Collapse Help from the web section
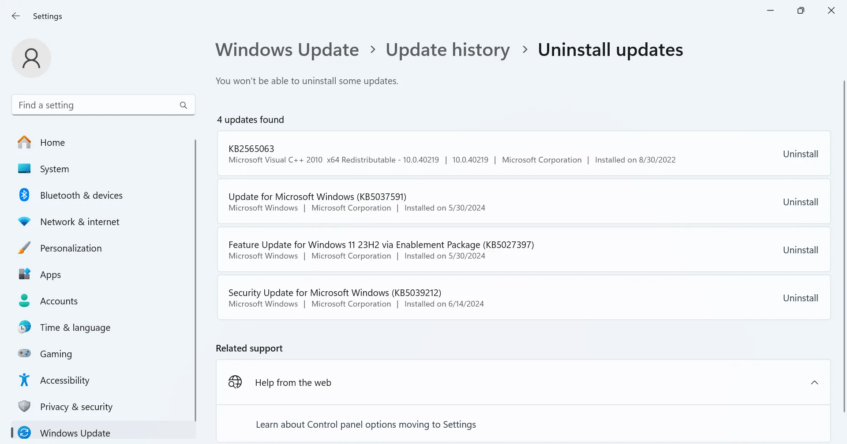This screenshot has height=444, width=847. pyautogui.click(x=814, y=382)
